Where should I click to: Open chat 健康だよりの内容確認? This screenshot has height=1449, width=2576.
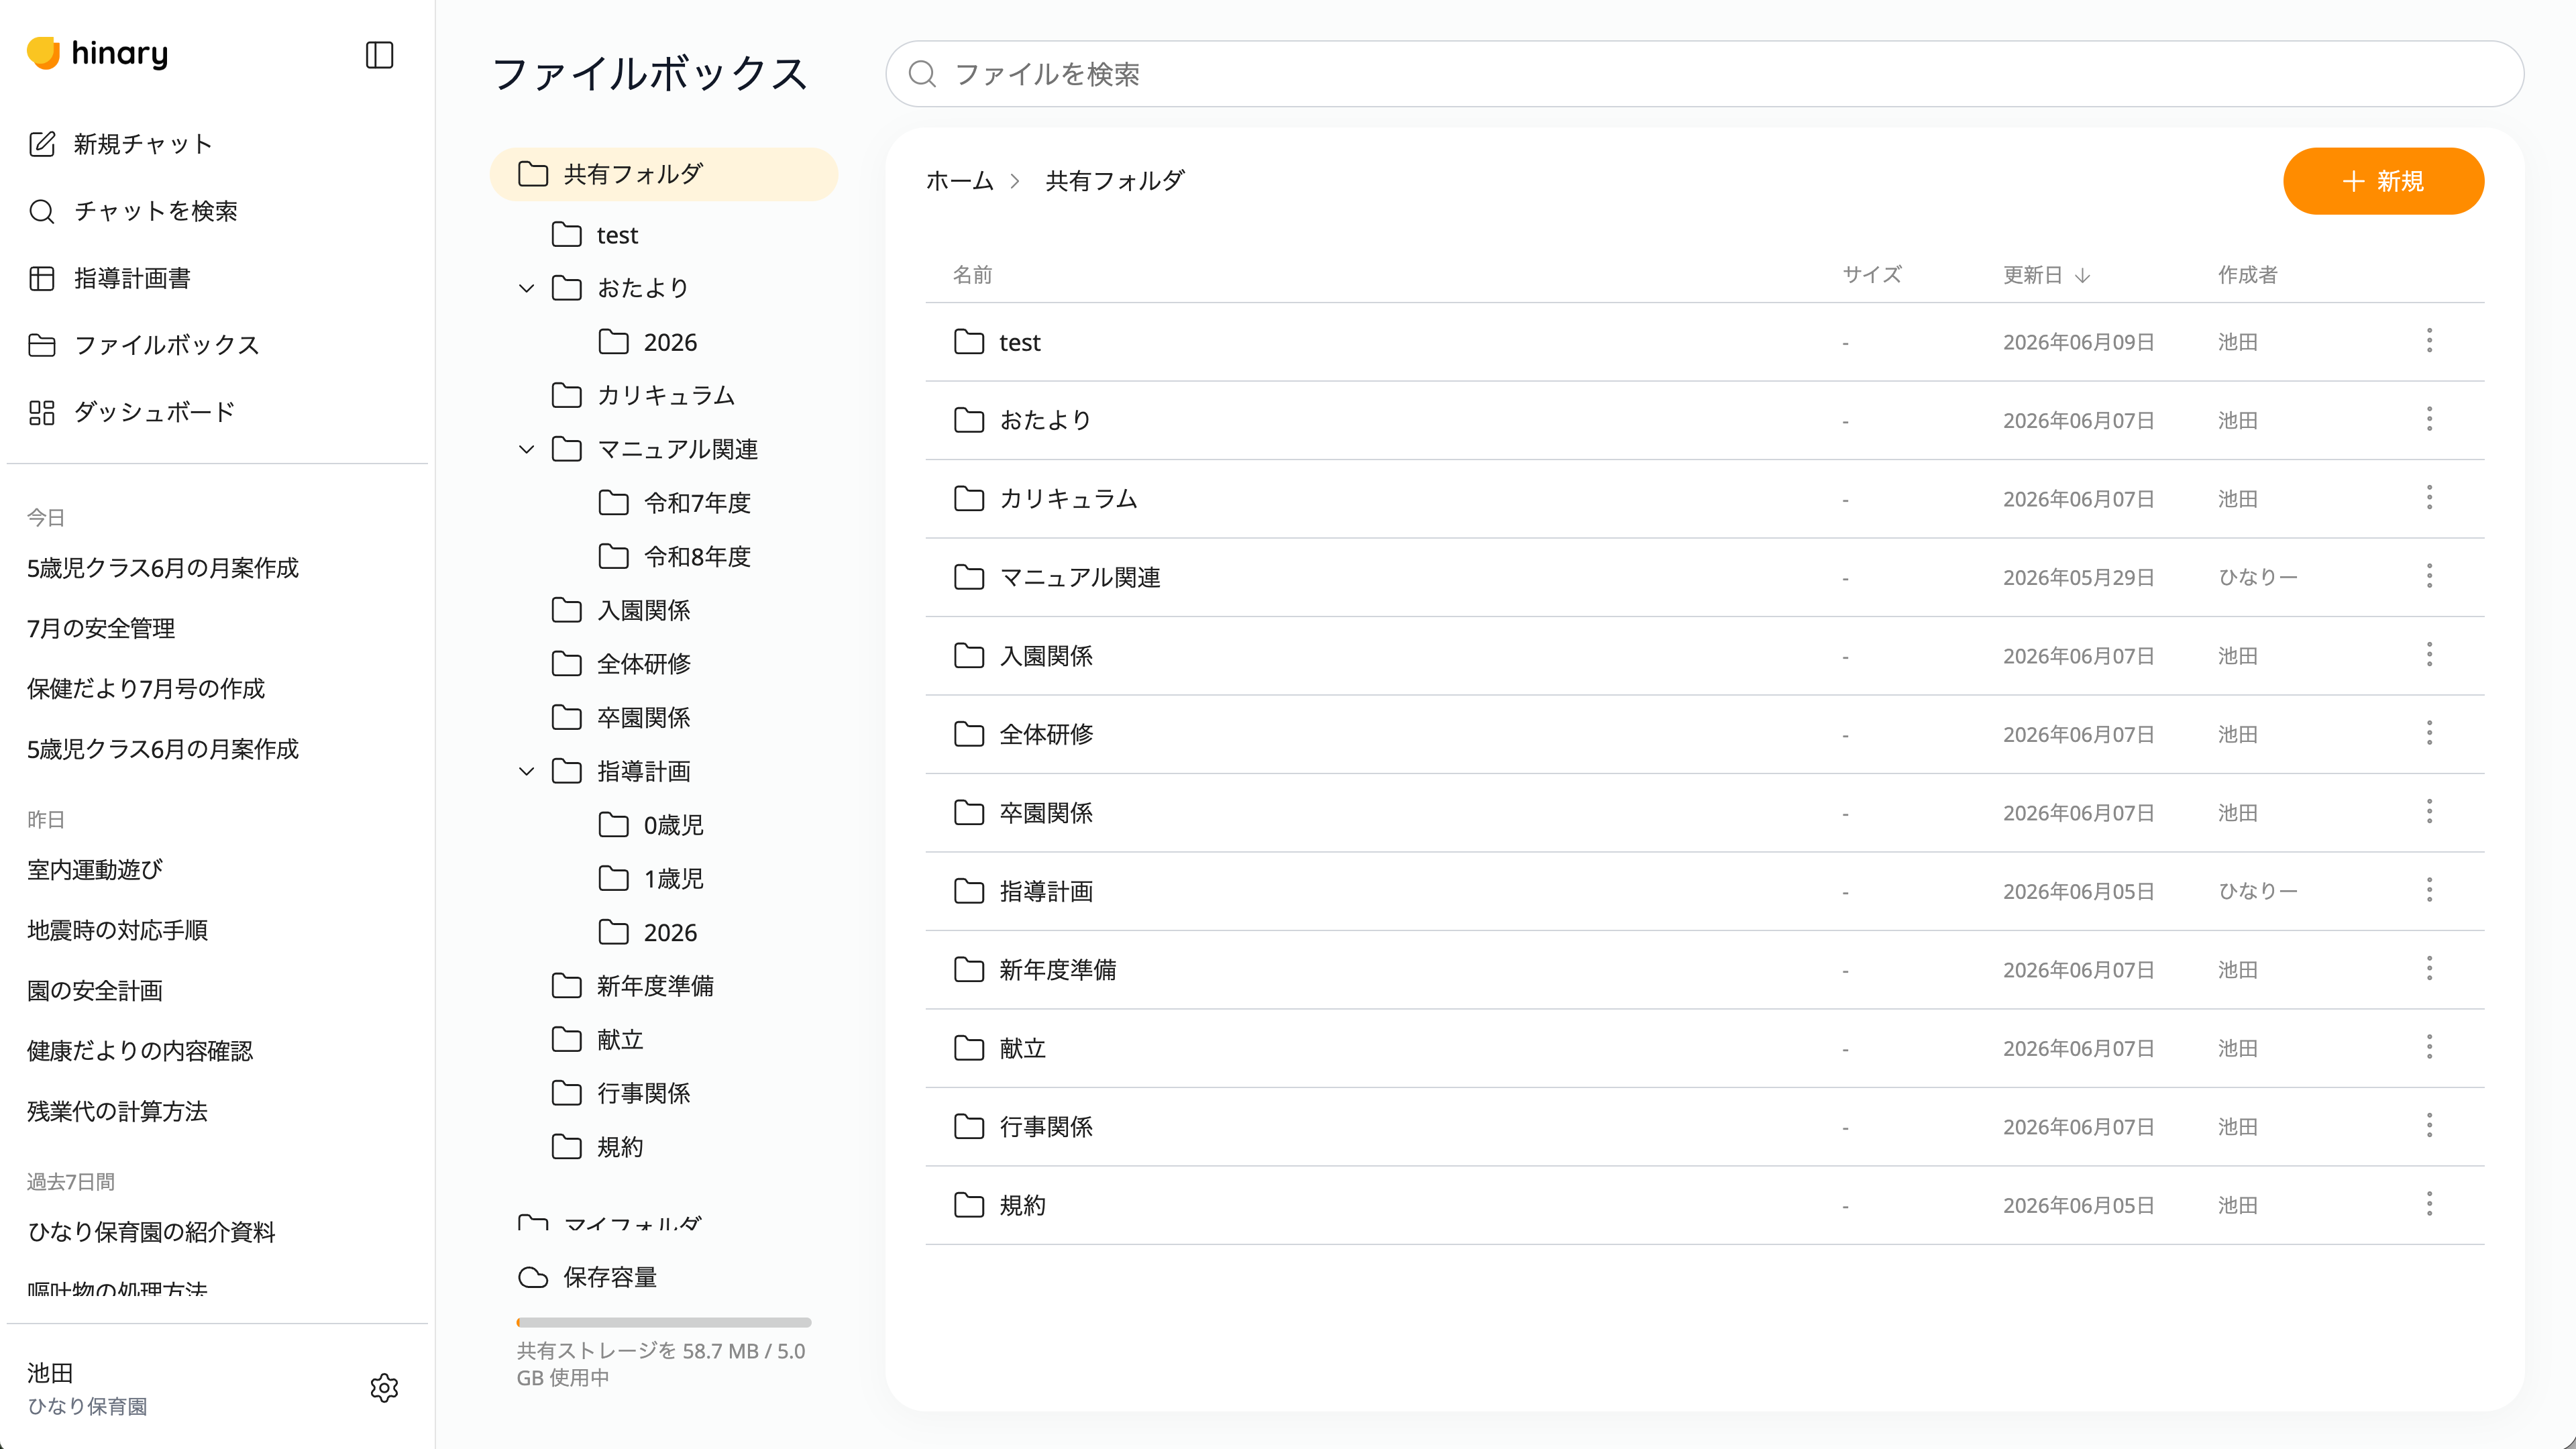pos(140,1051)
